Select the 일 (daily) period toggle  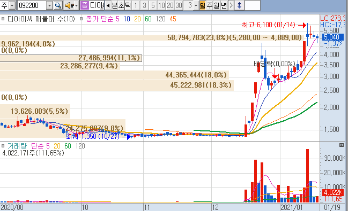point(202,5)
